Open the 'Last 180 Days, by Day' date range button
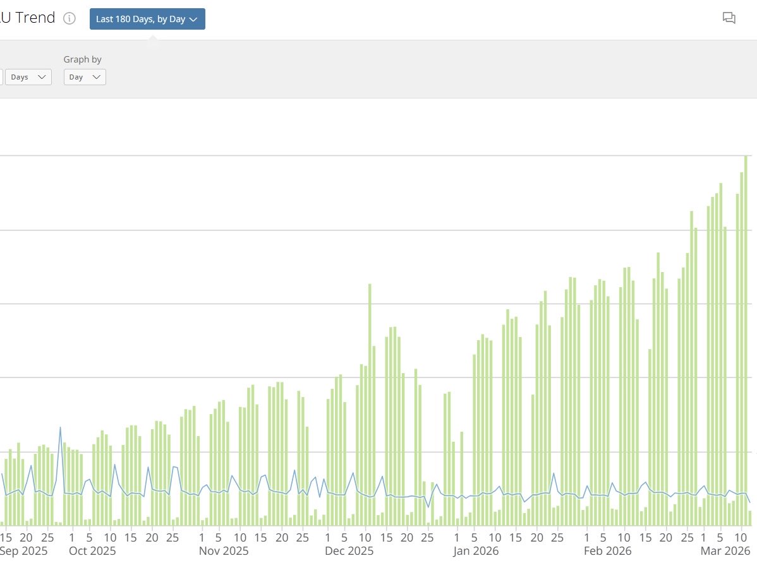Image resolution: width=757 pixels, height=575 pixels. point(147,19)
